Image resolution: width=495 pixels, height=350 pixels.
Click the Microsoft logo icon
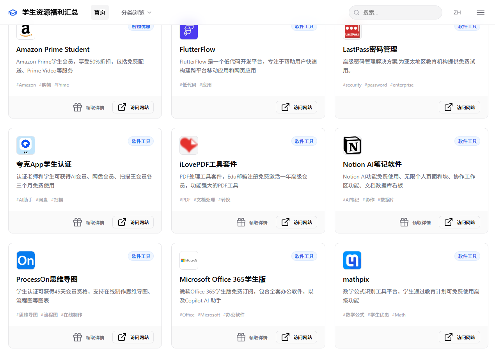pyautogui.click(x=189, y=260)
